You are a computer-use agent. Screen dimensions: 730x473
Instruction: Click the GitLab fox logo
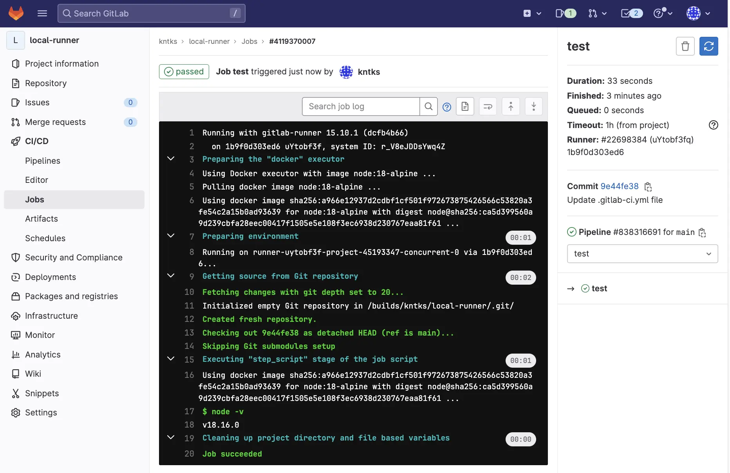16,13
